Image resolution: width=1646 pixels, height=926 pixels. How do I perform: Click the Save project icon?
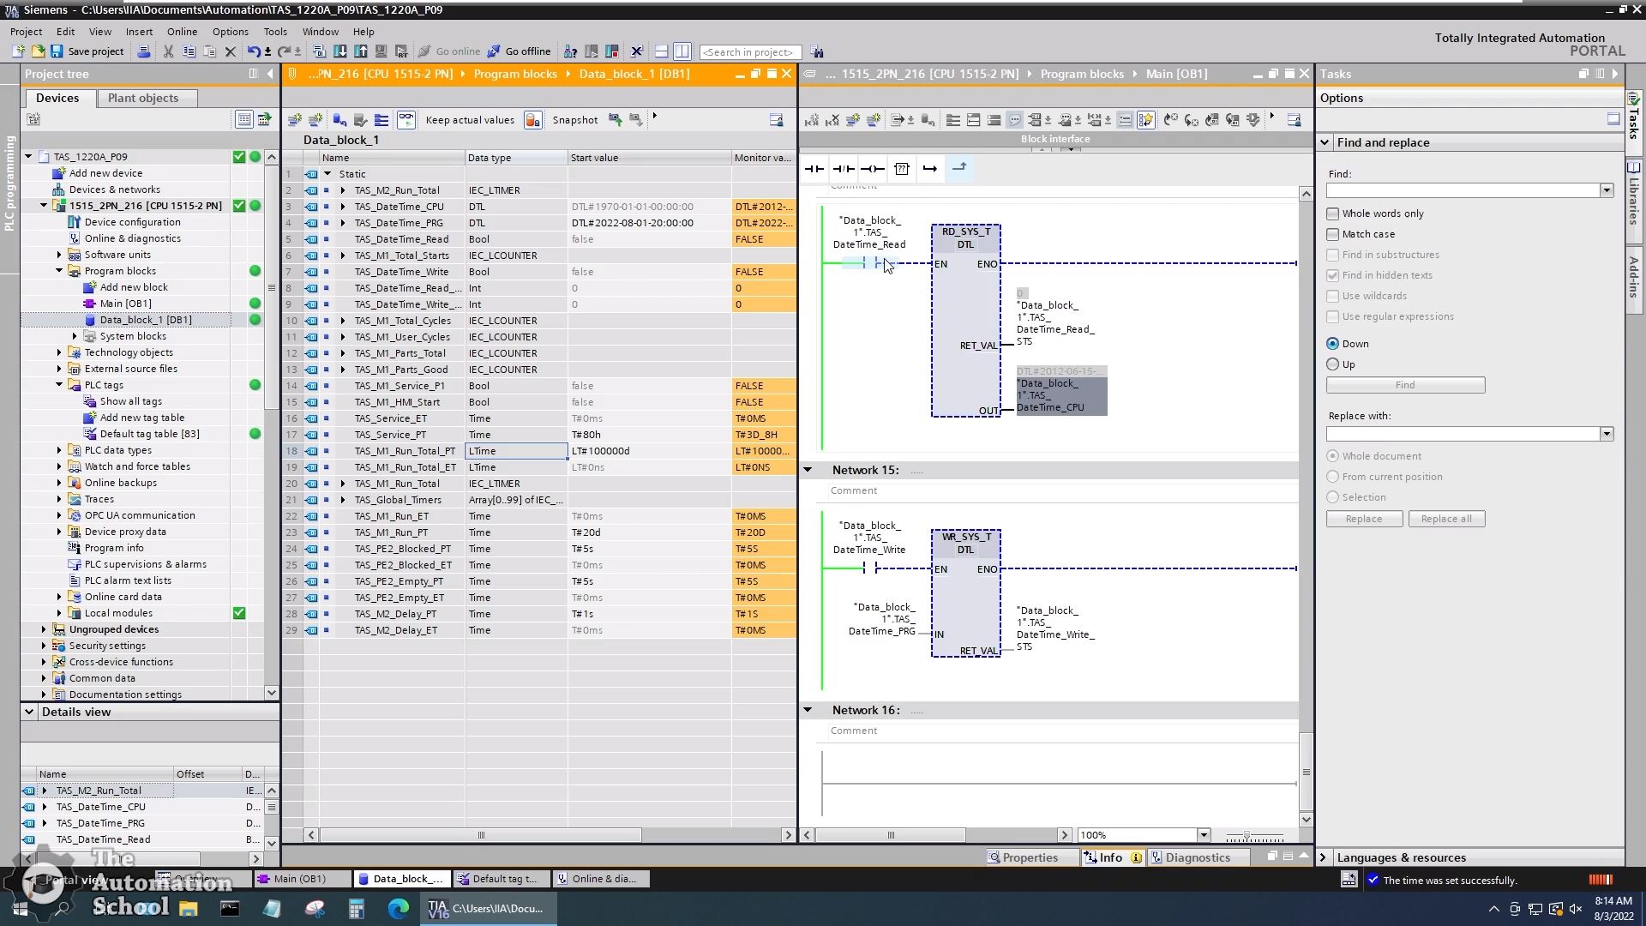point(57,51)
